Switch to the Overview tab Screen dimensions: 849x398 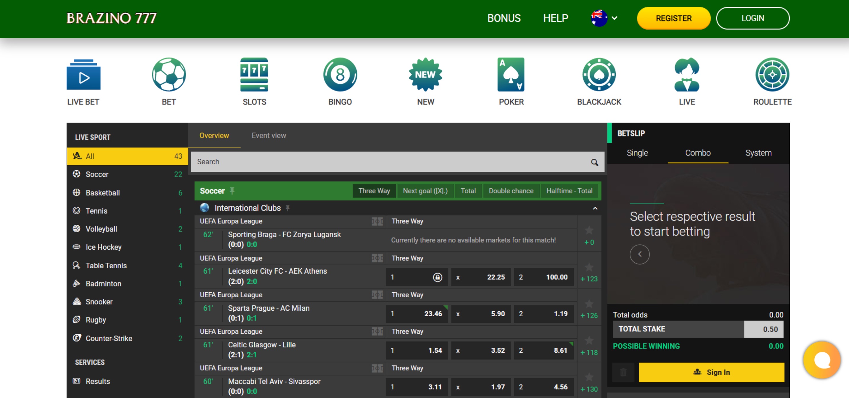coord(214,136)
